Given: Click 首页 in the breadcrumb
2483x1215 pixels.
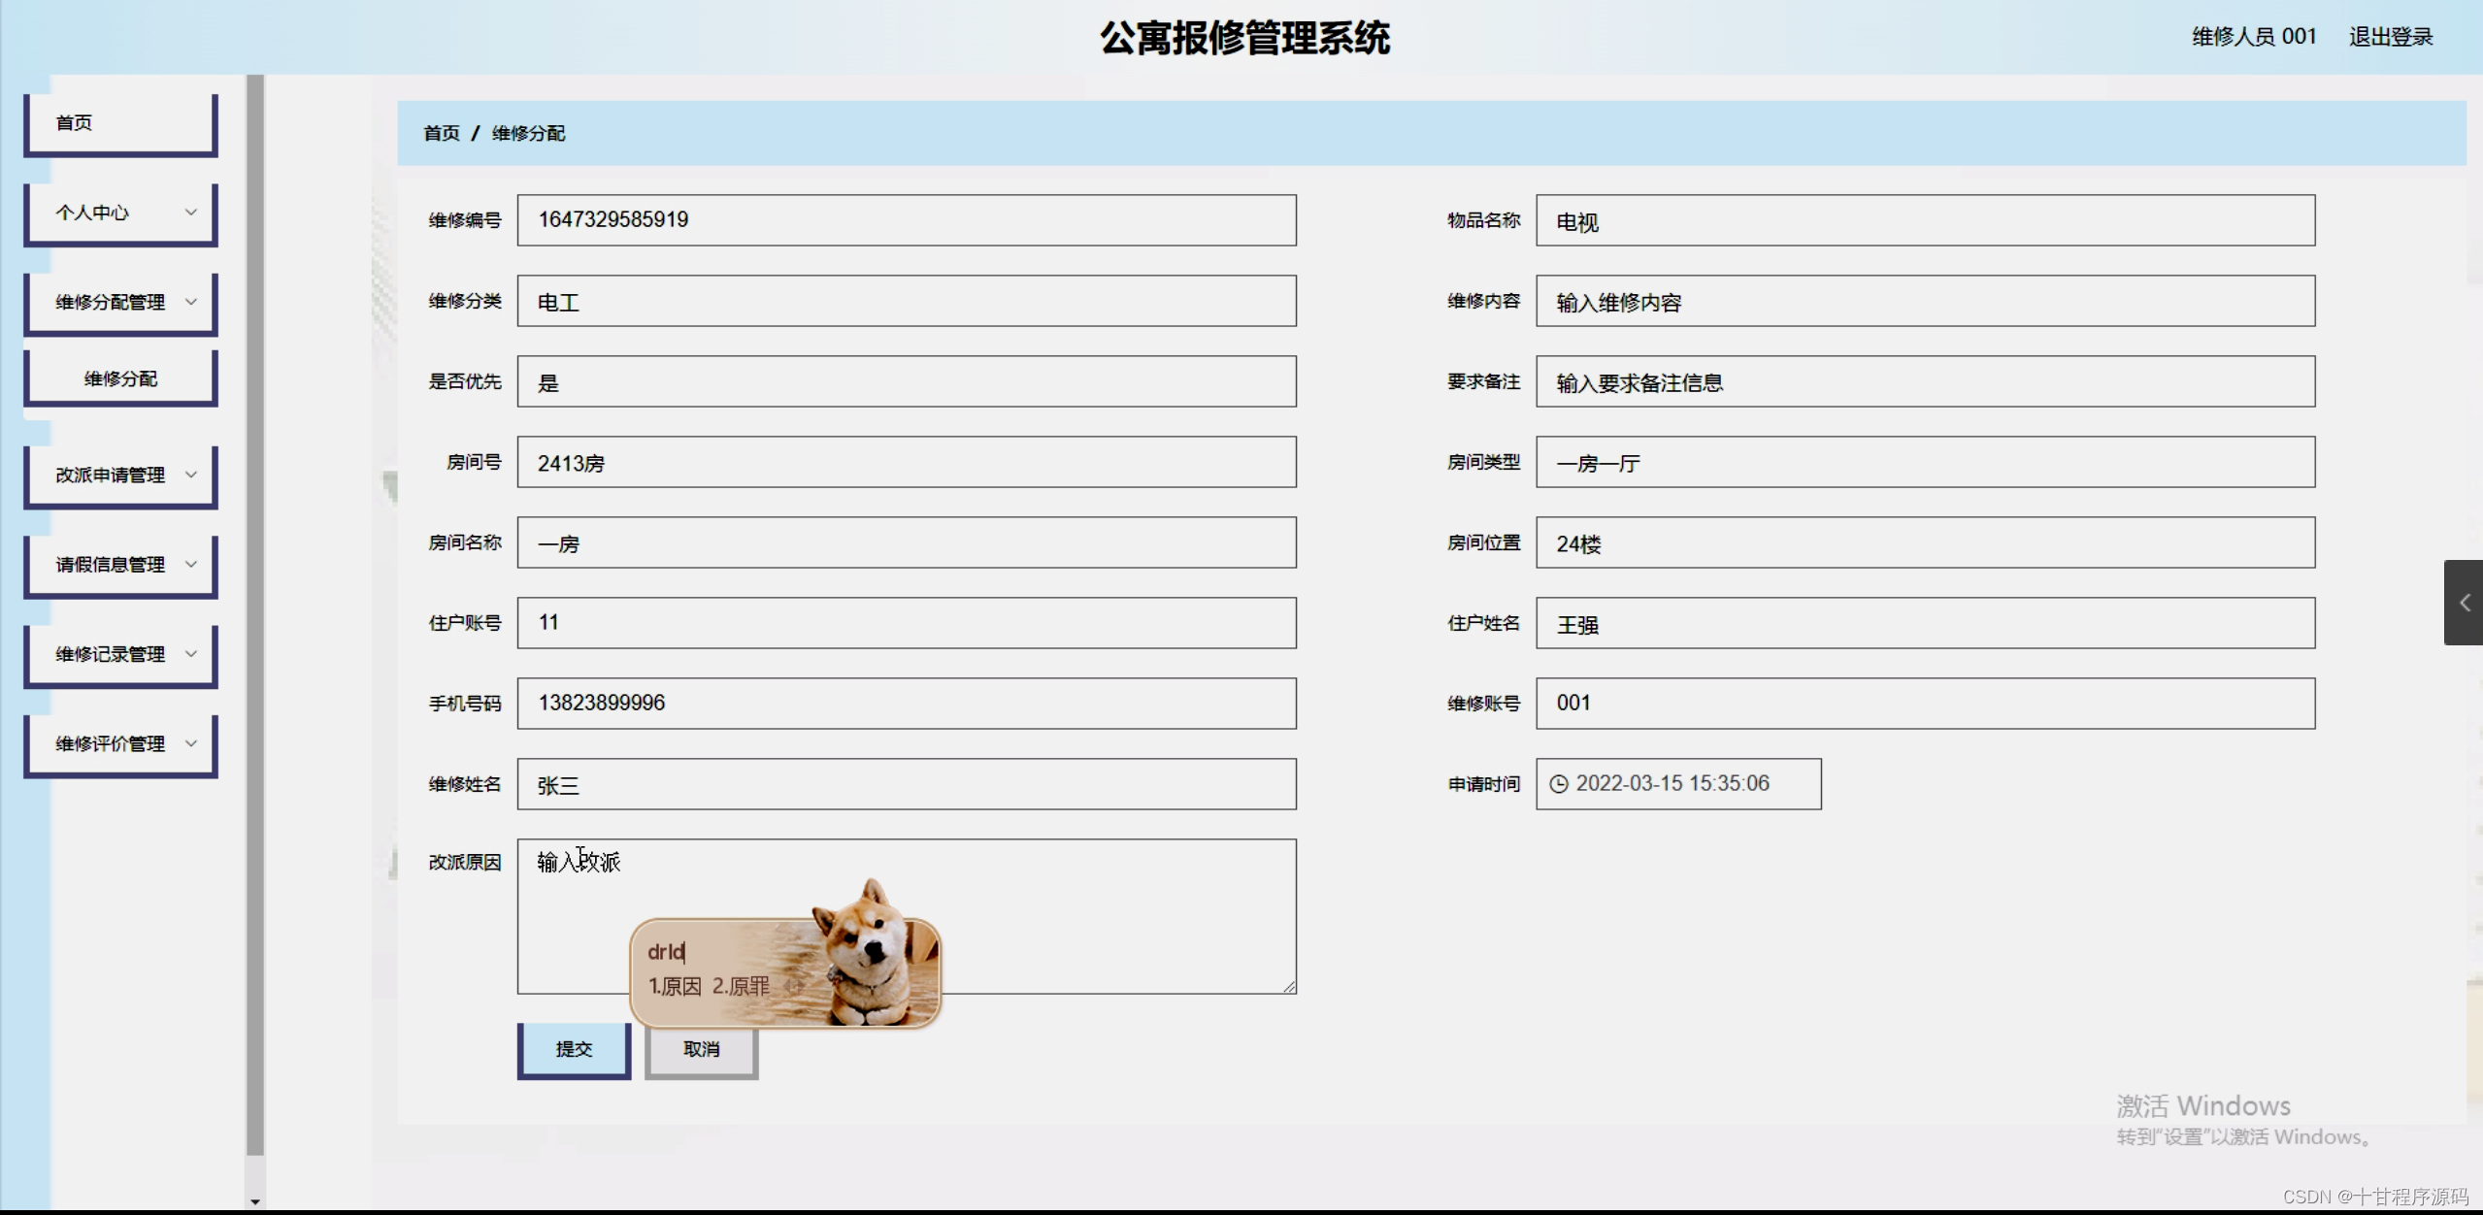Looking at the screenshot, I should [442, 133].
